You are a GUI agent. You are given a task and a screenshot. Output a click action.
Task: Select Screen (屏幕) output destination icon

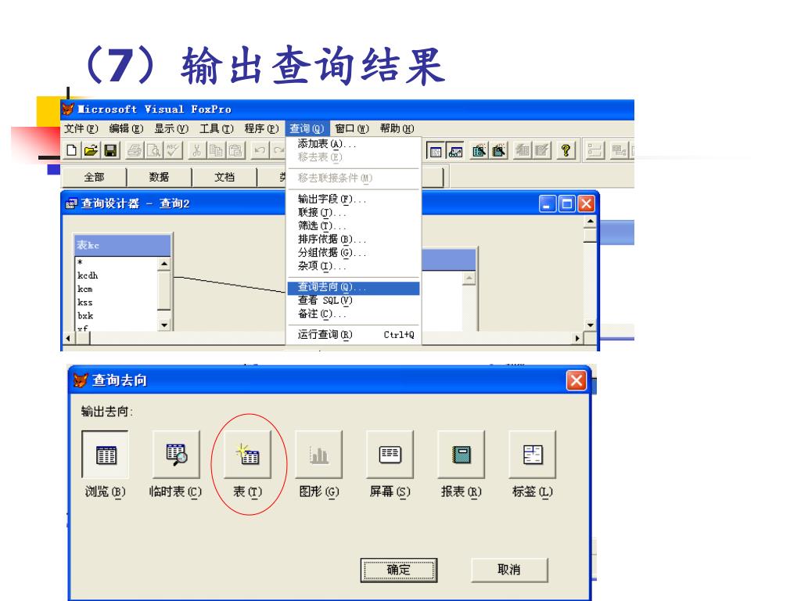click(x=390, y=455)
